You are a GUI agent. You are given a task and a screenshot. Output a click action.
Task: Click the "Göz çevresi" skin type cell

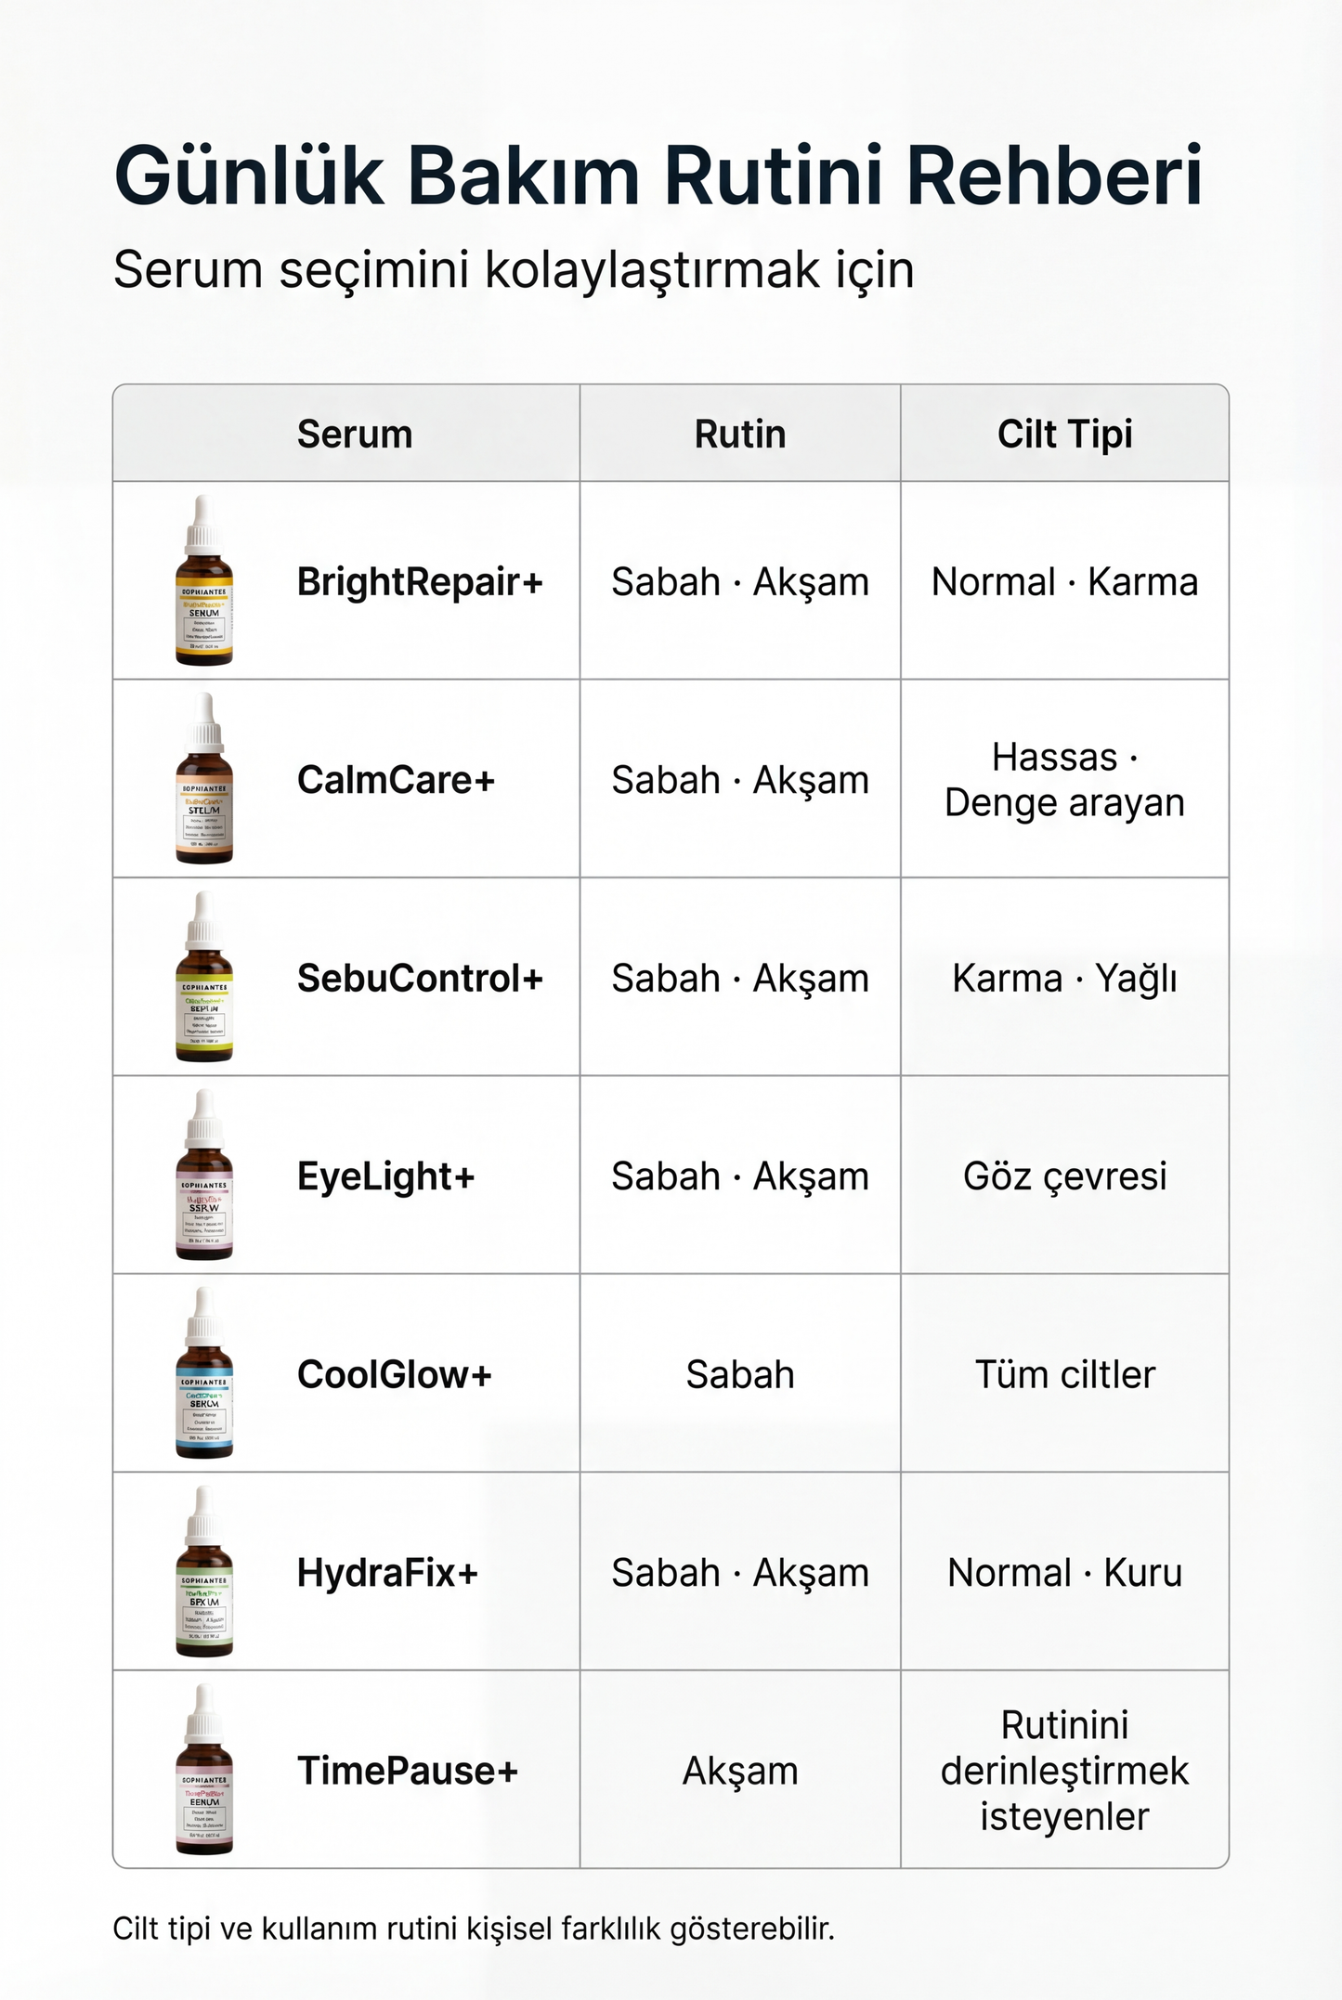pyautogui.click(x=1064, y=1176)
